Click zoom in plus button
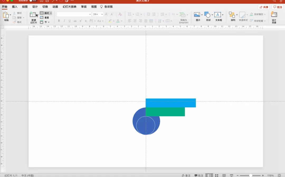285x177 pixels. pyautogui.click(x=263, y=175)
